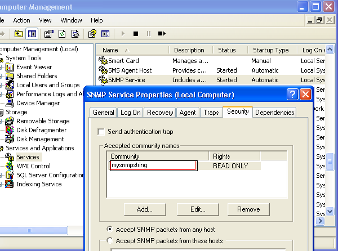Open the View menu
The height and width of the screenshot is (251, 338).
45,20
